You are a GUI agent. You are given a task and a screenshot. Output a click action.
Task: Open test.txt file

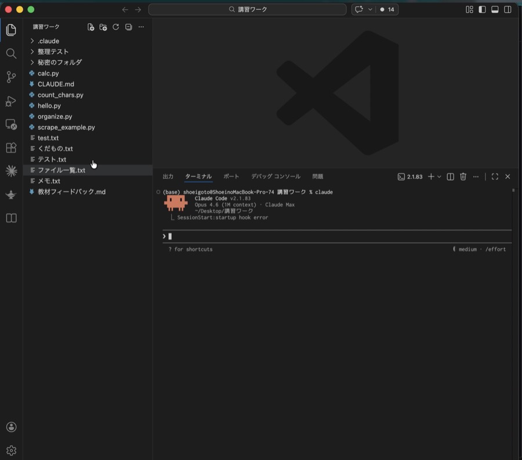click(x=88, y=138)
